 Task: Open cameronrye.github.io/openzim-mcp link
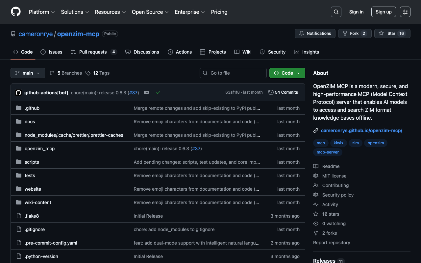coord(361,131)
